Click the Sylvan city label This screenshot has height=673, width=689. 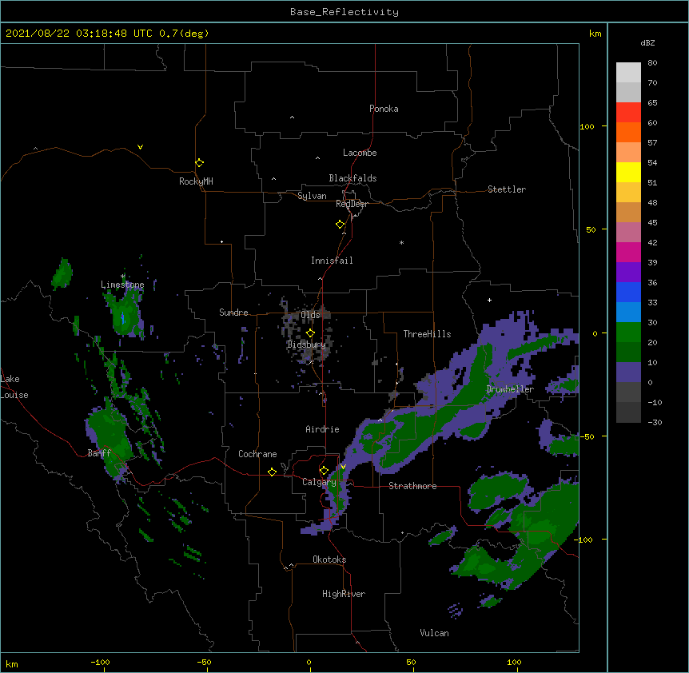(x=312, y=196)
